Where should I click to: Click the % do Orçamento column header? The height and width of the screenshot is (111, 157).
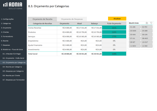point(114,24)
